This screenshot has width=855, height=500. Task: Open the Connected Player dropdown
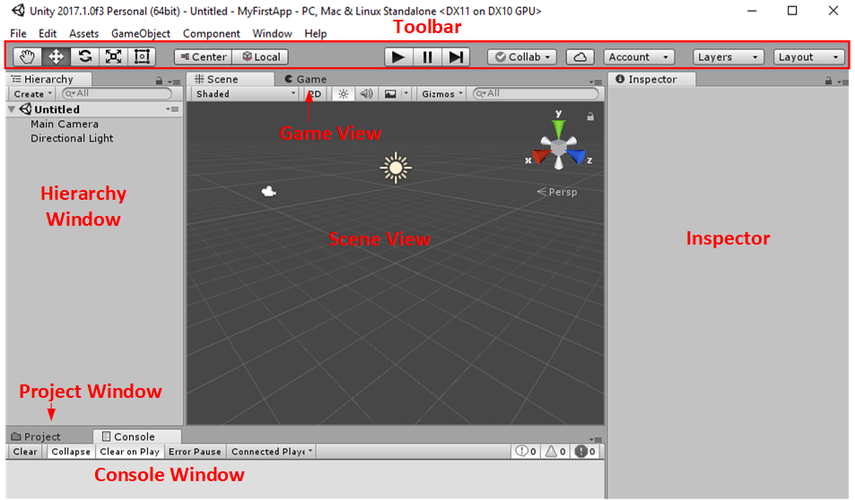(271, 452)
